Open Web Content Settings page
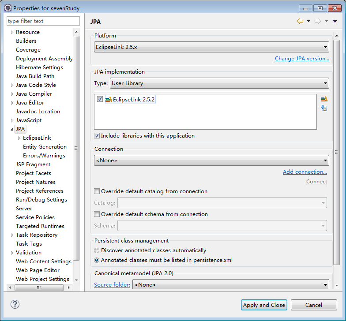This screenshot has height=321, width=346. [x=43, y=261]
